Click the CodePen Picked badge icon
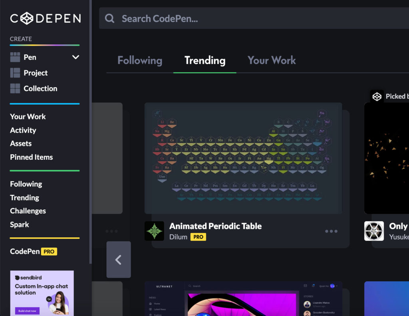Viewport: 409px width, 316px height. 377,97
